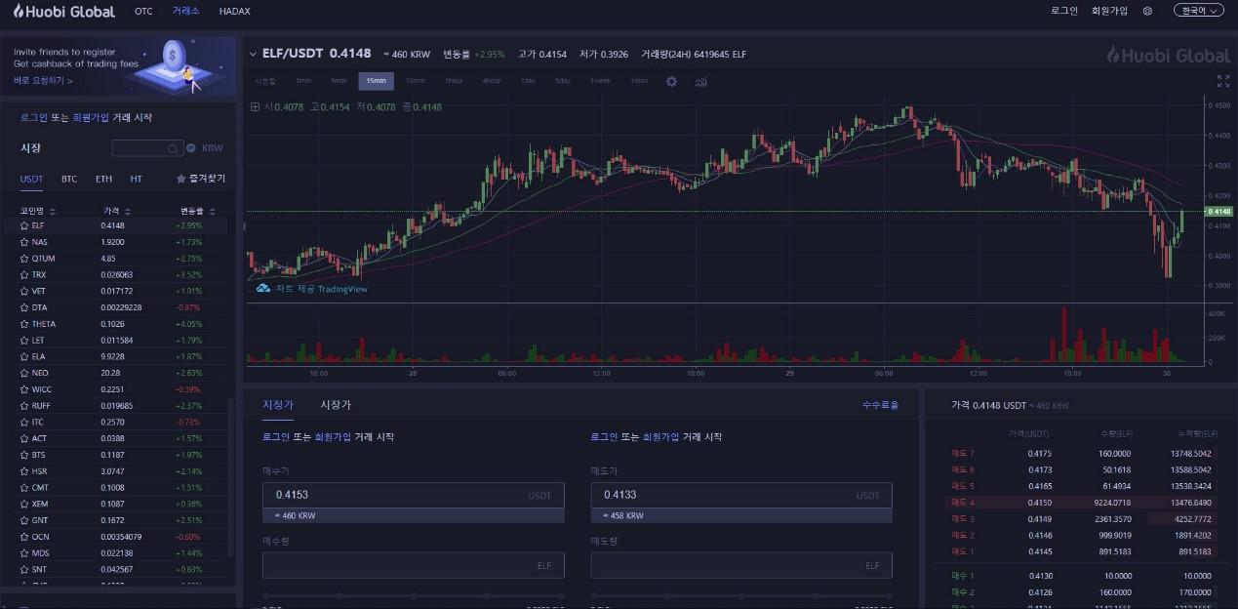
Task: Click the magnifier in market search box
Action: 172,148
